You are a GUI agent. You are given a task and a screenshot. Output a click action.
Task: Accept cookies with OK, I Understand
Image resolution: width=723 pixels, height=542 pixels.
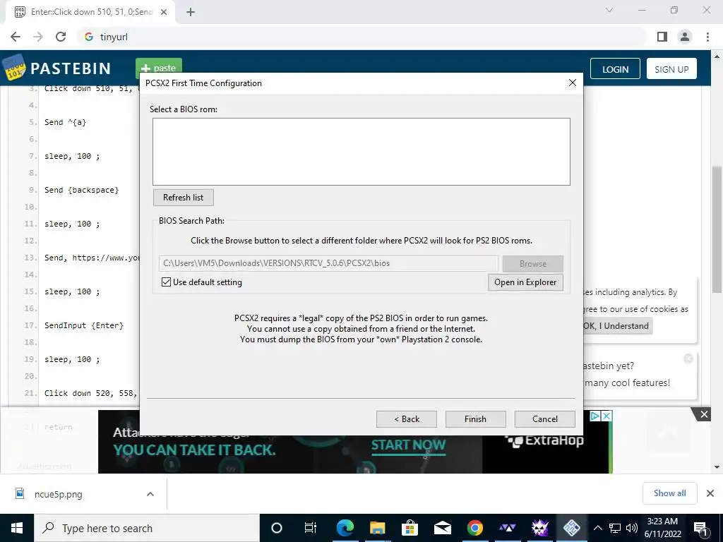coord(617,326)
